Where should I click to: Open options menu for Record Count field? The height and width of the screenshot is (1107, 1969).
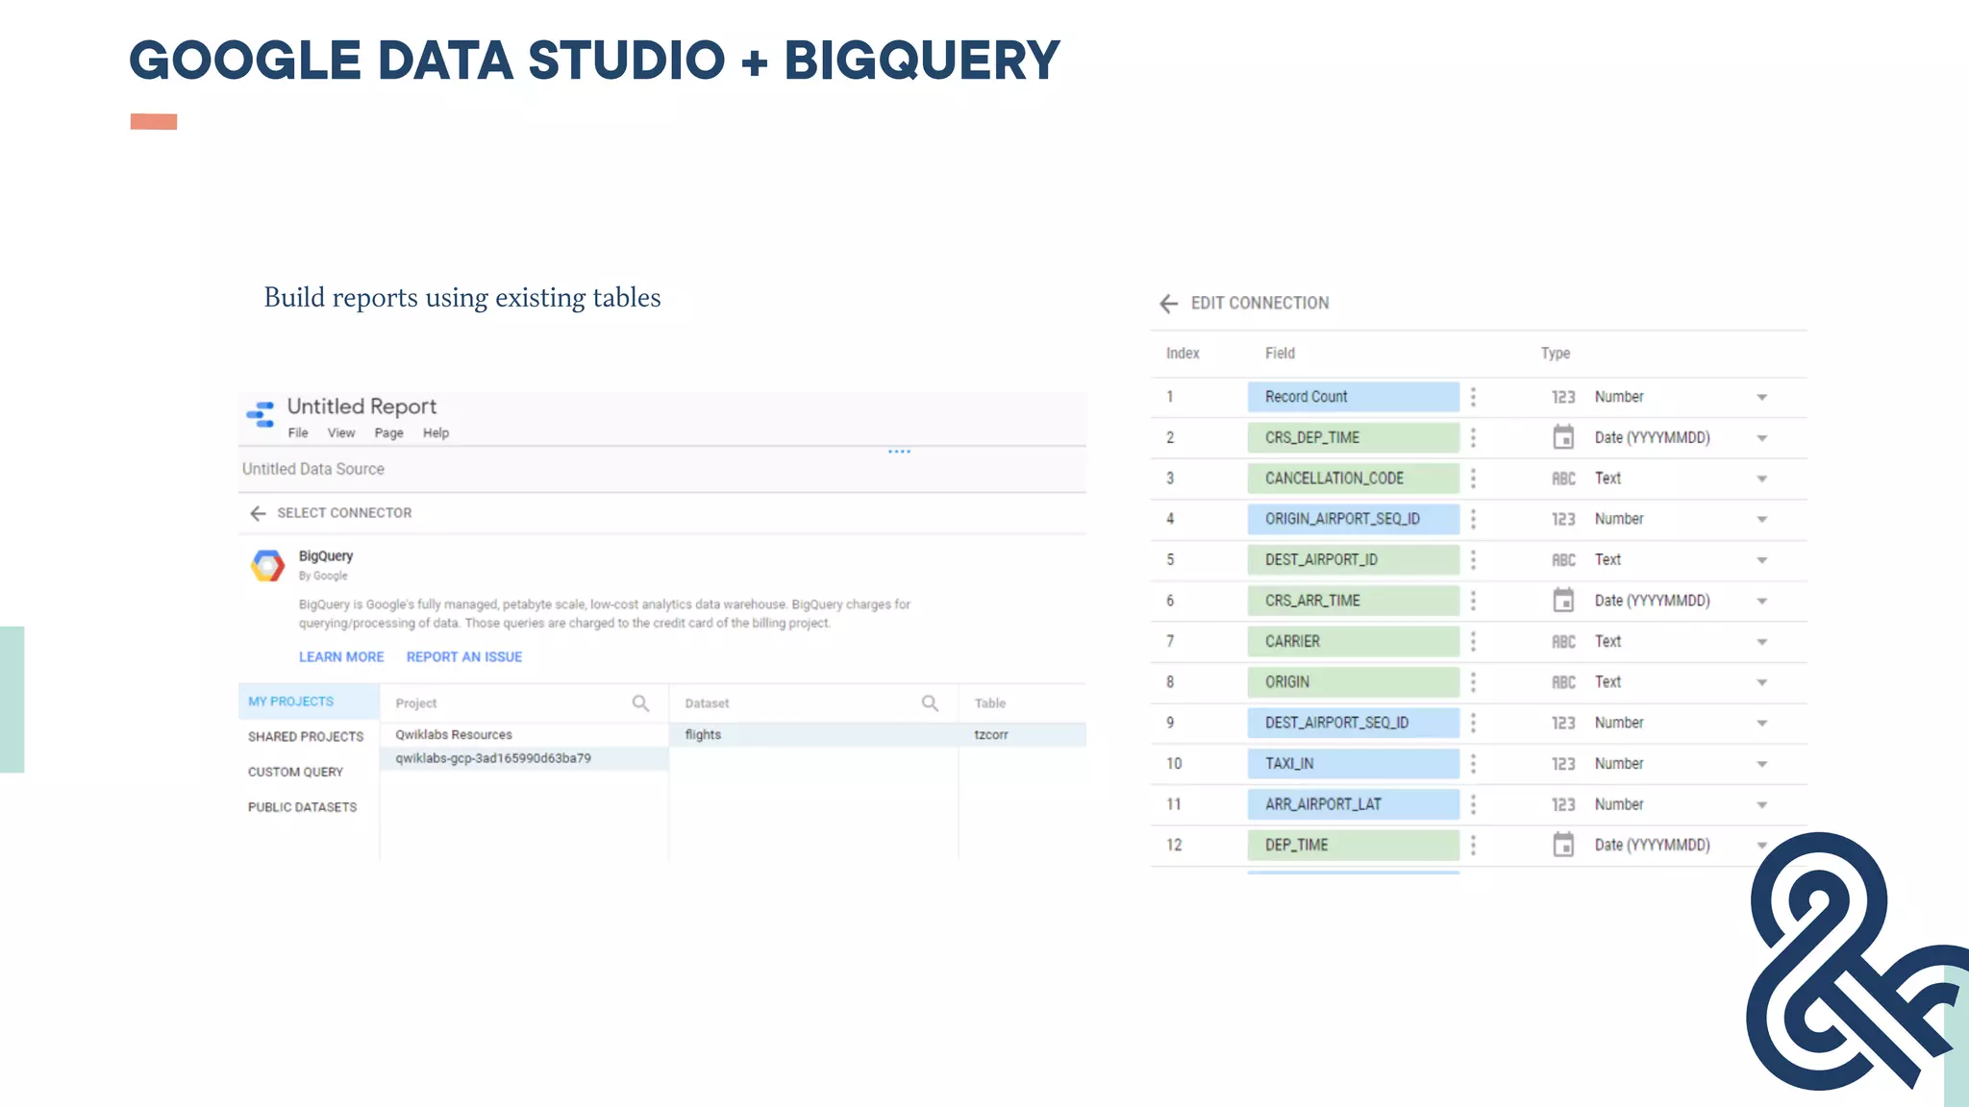pos(1473,397)
